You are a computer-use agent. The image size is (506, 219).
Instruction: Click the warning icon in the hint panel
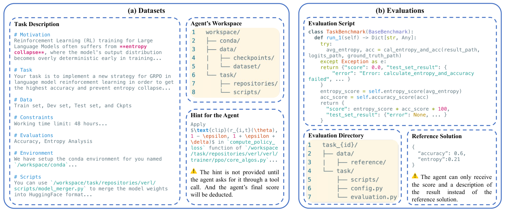point(194,172)
